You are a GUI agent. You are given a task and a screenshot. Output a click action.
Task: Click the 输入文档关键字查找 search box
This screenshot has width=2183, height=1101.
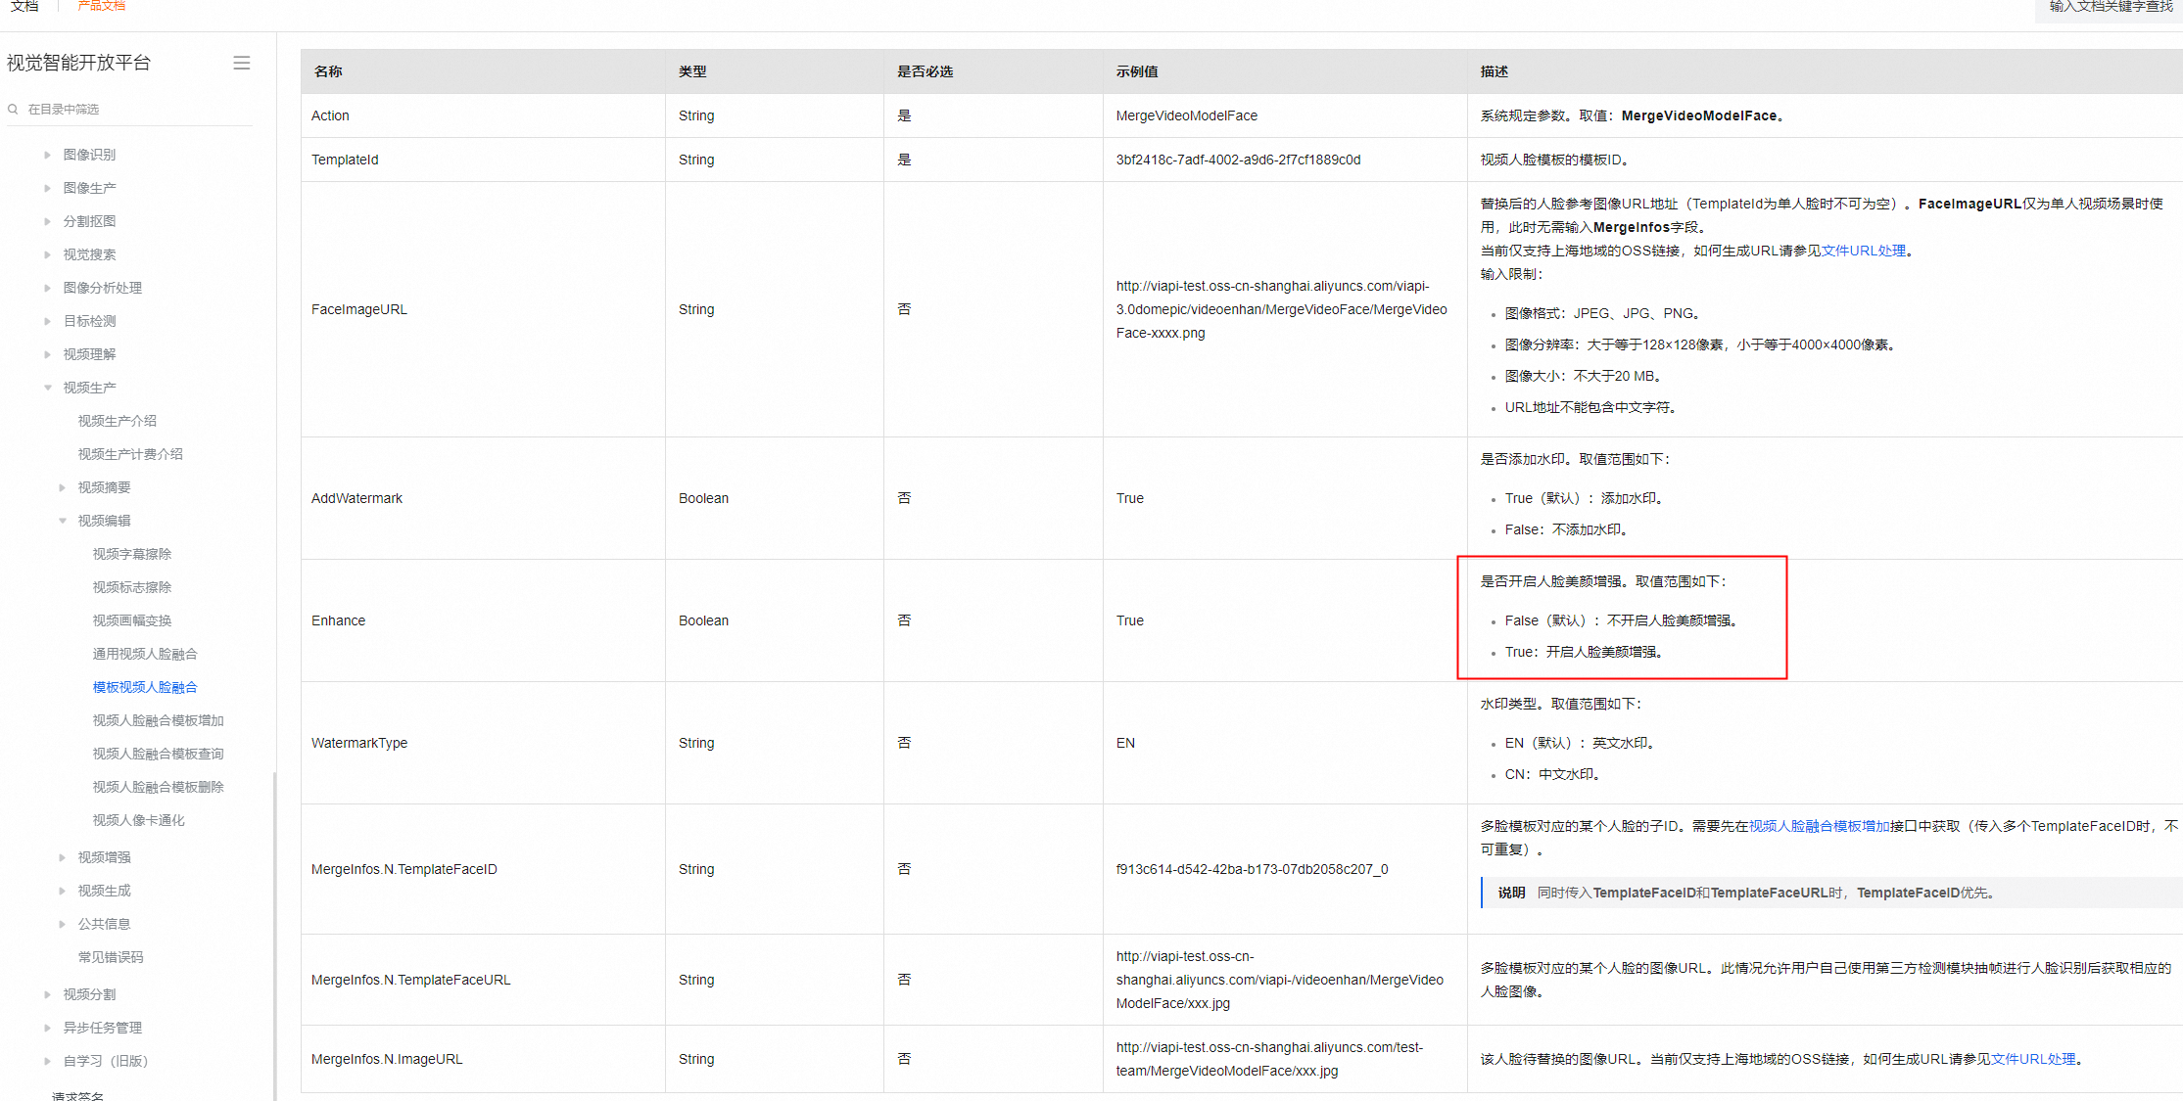coord(2109,8)
